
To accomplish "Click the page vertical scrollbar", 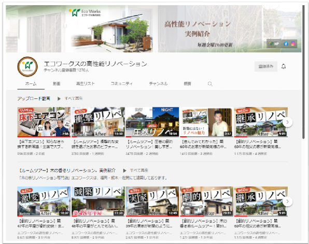I will [x=304, y=72].
